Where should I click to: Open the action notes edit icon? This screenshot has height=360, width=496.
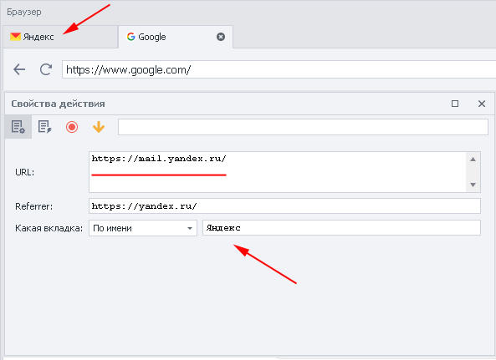(x=44, y=127)
